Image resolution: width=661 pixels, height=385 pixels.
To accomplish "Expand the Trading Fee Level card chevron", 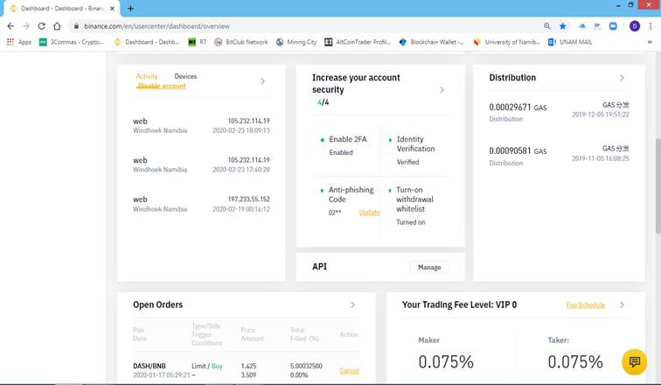I will tap(622, 304).
